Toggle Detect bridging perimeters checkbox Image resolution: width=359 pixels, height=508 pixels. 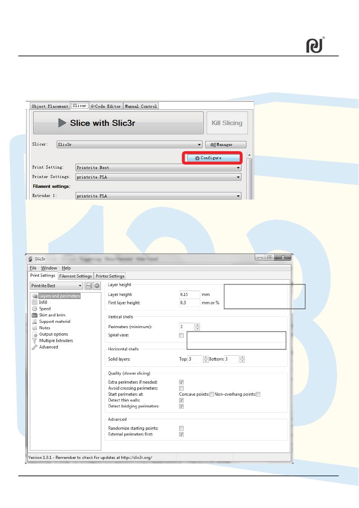point(181,406)
